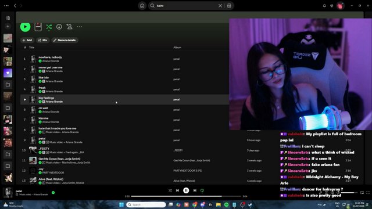Open the Friend Activity icon
This screenshot has height=209, width=372.
pos(332,6)
